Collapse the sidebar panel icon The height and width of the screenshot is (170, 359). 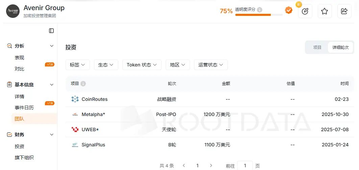(x=51, y=31)
